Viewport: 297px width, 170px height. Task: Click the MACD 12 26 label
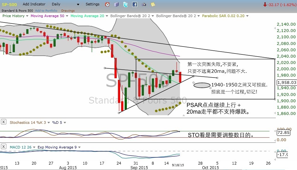[x=21, y=147]
